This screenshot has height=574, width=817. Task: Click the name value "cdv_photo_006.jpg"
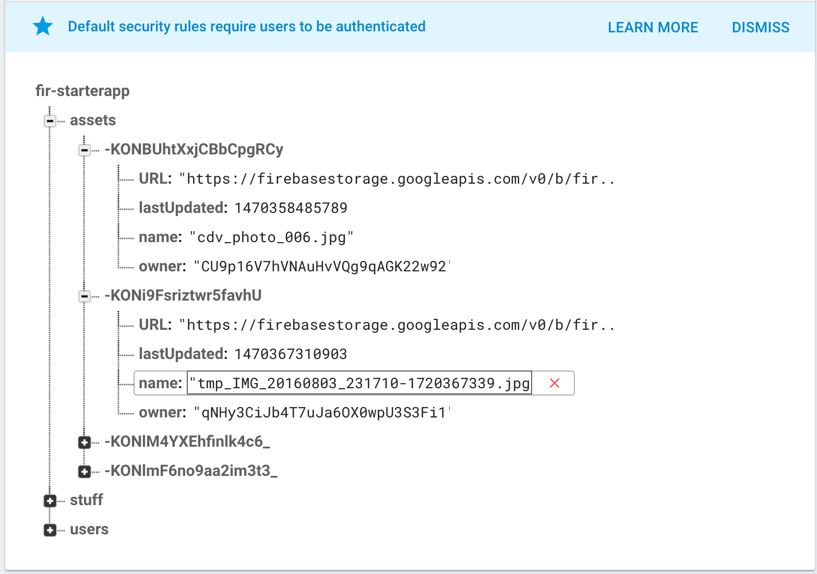click(x=271, y=237)
